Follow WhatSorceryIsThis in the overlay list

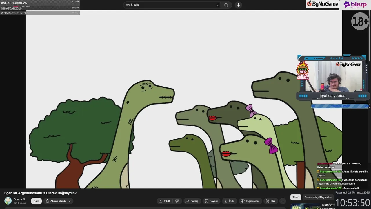pos(76,12)
